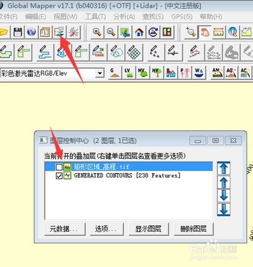The width and height of the screenshot is (253, 267).
Task: Select the create COGO feature digitizer icon
Action: pyautogui.click(x=99, y=52)
